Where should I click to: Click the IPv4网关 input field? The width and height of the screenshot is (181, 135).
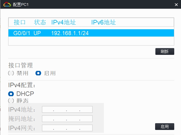[x=67, y=128]
